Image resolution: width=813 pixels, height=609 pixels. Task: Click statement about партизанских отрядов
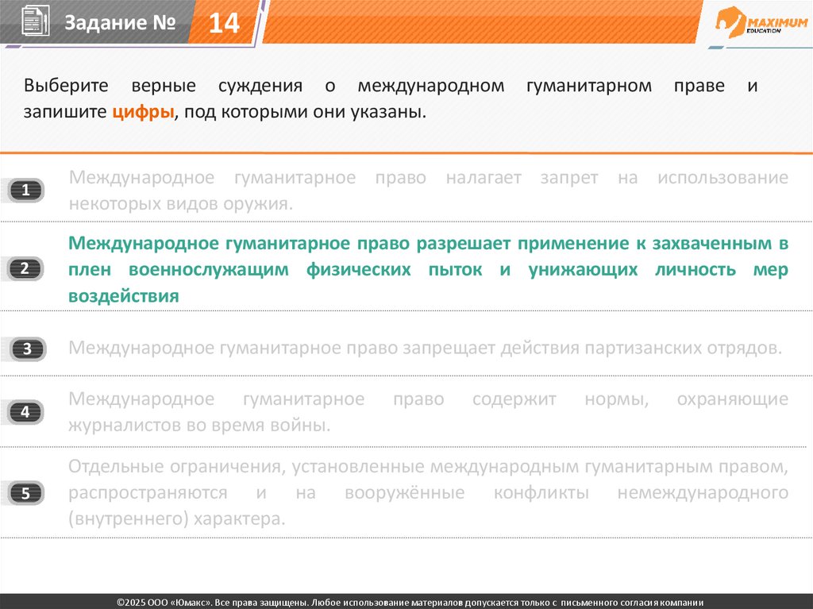tap(425, 348)
